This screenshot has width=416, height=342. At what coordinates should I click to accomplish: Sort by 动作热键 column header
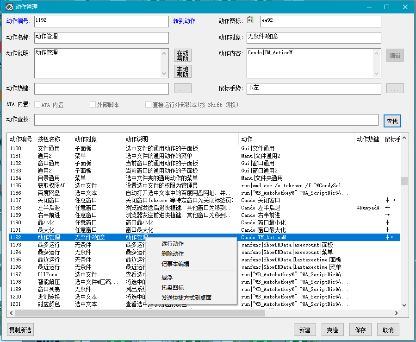[368, 139]
